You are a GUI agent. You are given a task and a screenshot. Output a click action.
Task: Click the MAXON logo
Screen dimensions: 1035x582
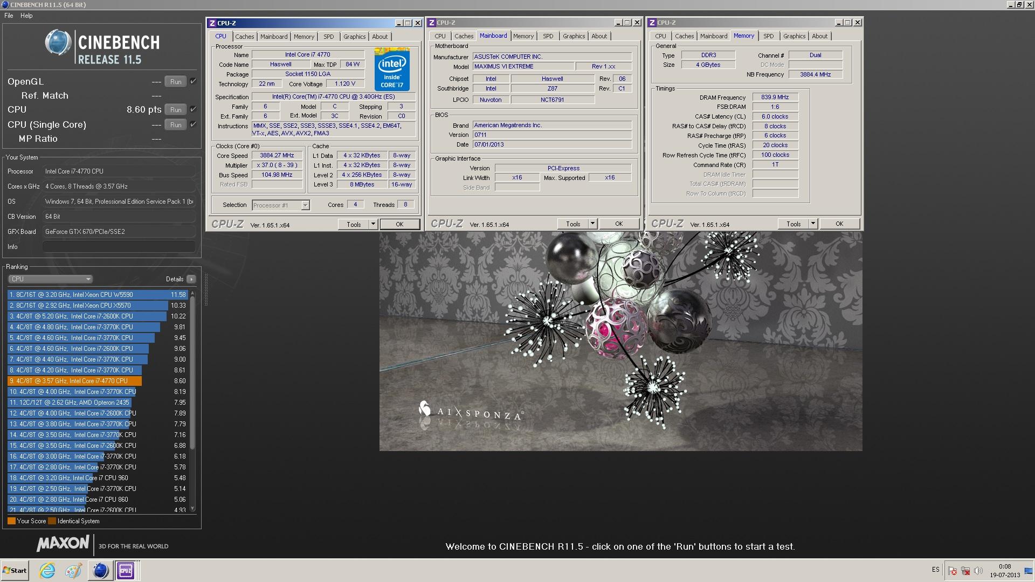point(63,544)
